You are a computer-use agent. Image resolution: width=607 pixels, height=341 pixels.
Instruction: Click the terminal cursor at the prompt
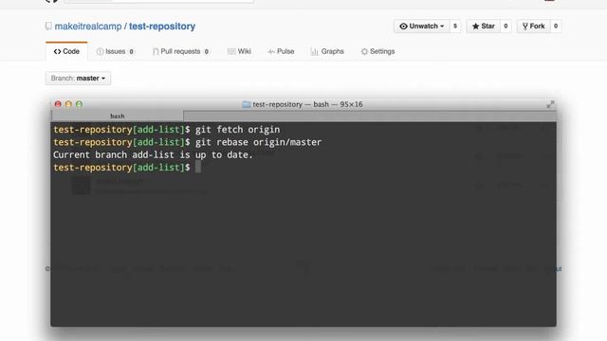tap(198, 167)
